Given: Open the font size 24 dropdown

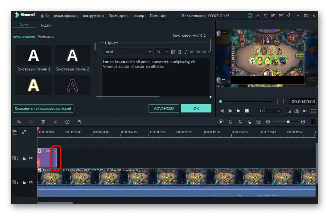Looking at the screenshot, I should tap(162, 52).
